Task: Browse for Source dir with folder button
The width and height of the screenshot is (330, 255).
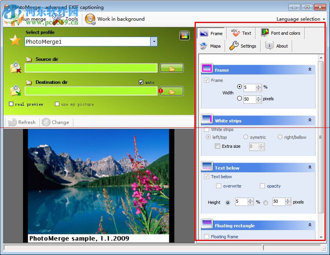Action: click(x=172, y=68)
